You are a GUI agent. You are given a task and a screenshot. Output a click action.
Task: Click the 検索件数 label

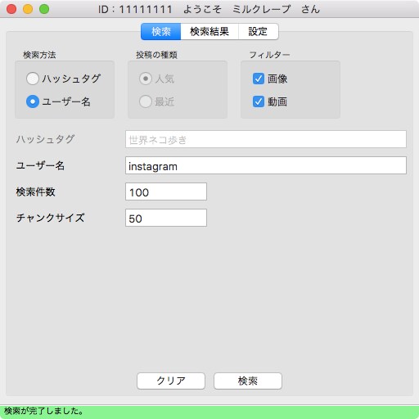pos(35,191)
